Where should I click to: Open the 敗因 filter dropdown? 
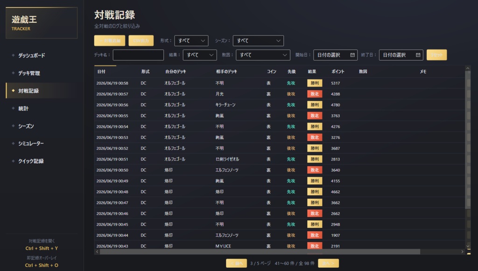263,55
